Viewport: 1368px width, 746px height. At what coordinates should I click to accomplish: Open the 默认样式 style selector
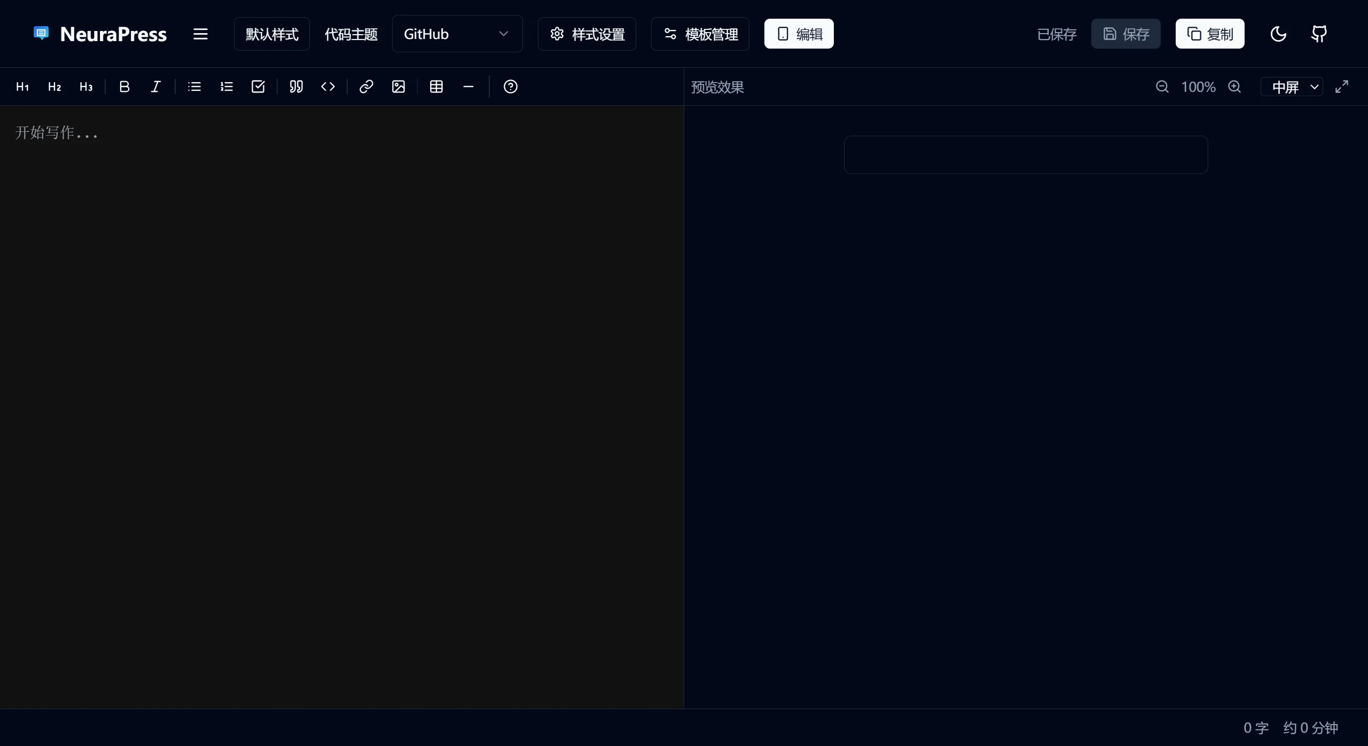coord(271,34)
